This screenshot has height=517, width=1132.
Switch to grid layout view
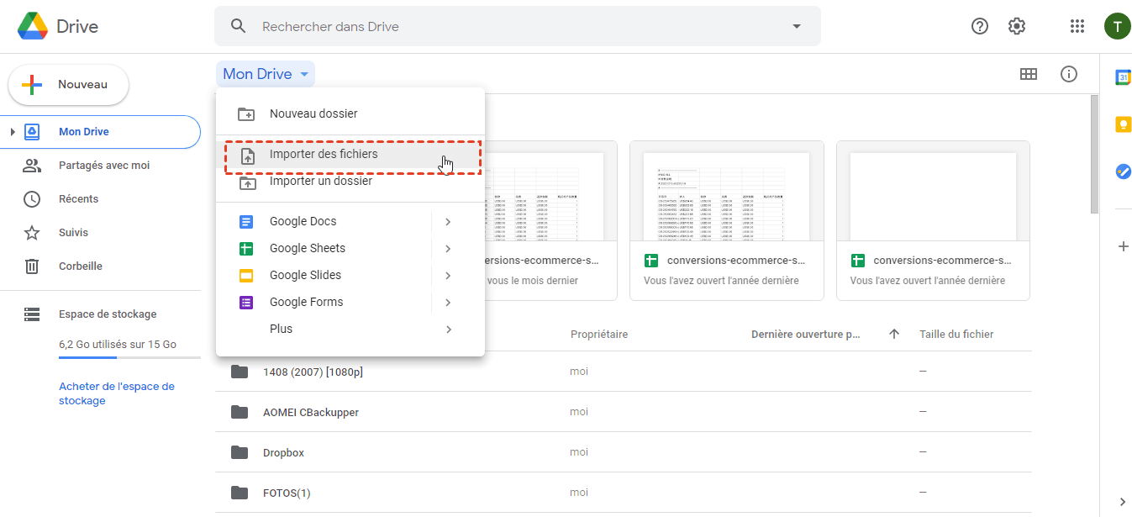pyautogui.click(x=1028, y=74)
